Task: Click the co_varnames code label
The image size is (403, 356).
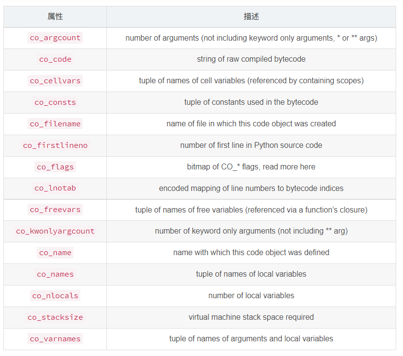Action: point(55,339)
